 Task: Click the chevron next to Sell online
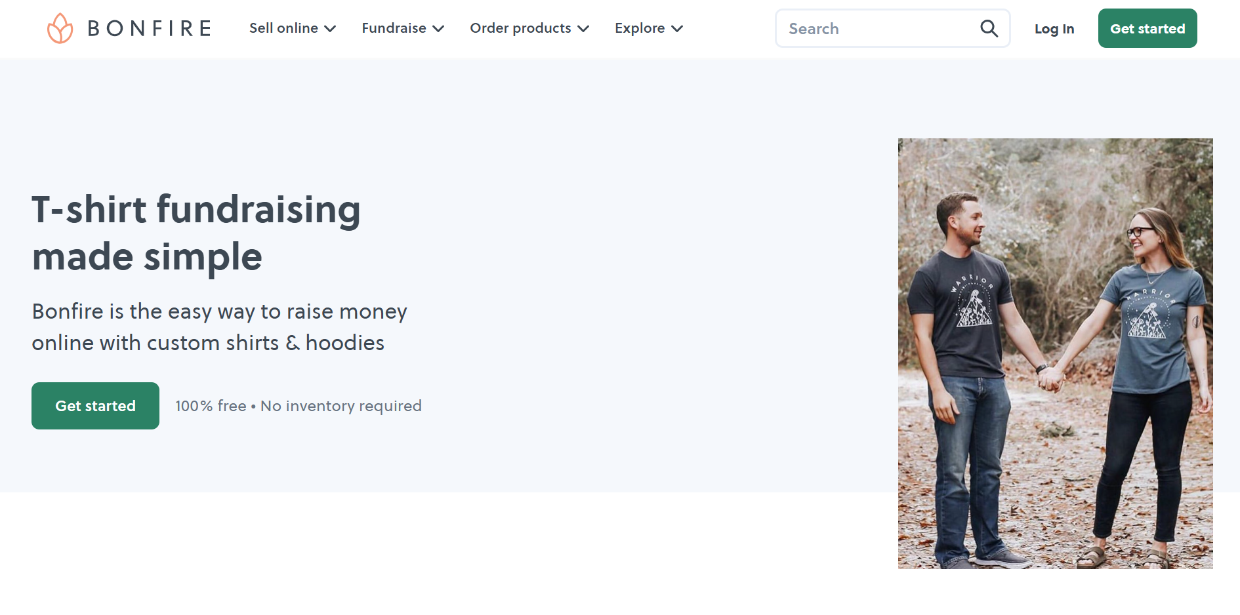(x=330, y=29)
